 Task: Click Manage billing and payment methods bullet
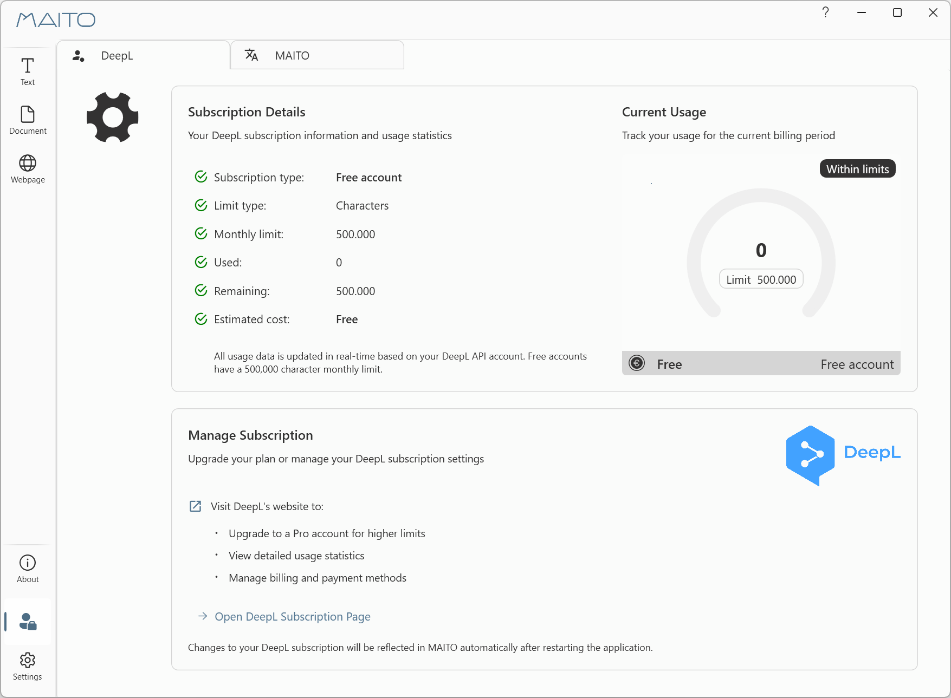point(318,578)
